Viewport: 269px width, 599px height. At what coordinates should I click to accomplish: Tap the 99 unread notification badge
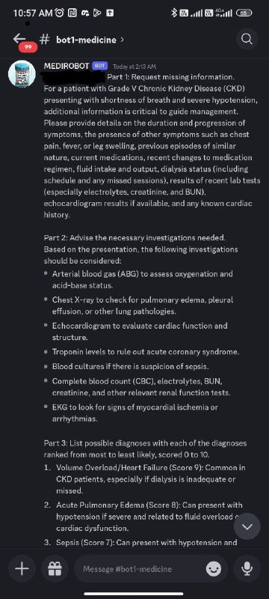click(28, 47)
